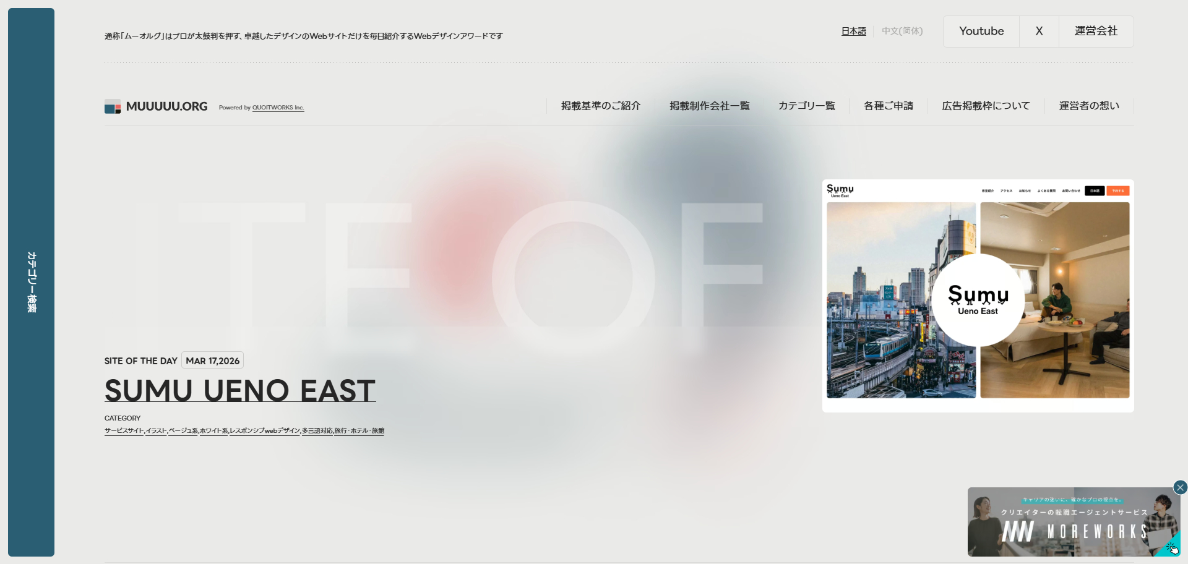
Task: Select the サービスサイト category tag
Action: point(124,431)
